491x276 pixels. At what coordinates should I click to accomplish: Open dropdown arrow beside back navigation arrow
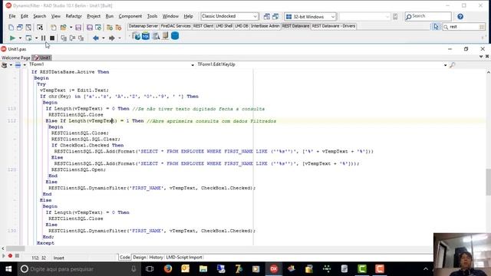coord(104,38)
